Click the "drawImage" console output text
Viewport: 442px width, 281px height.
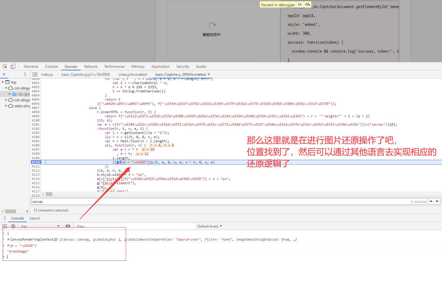[x=18, y=251]
